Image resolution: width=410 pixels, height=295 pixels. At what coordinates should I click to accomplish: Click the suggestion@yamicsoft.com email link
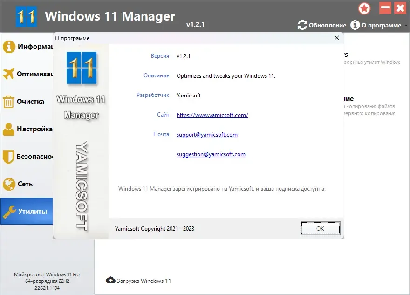point(211,154)
